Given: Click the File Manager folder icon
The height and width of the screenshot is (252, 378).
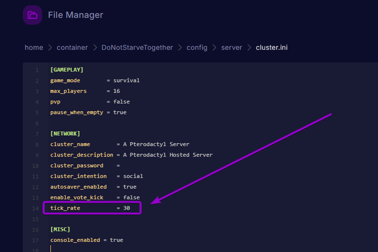Looking at the screenshot, I should point(32,15).
